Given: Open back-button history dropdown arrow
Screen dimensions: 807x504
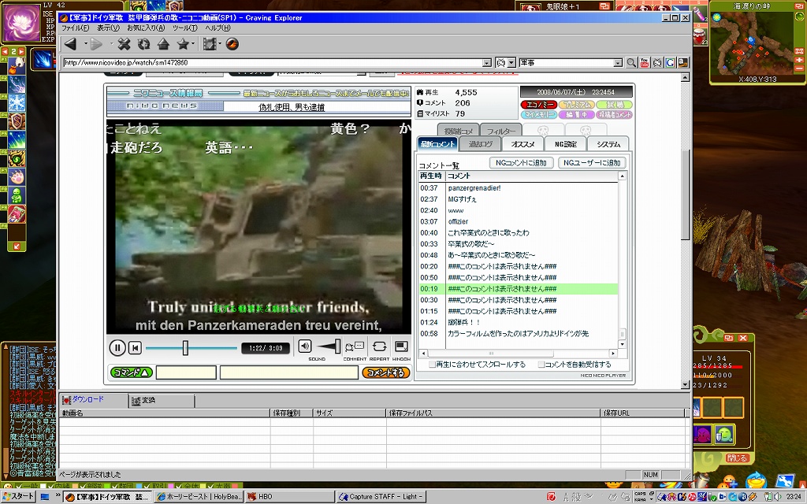Looking at the screenshot, I should (85, 44).
